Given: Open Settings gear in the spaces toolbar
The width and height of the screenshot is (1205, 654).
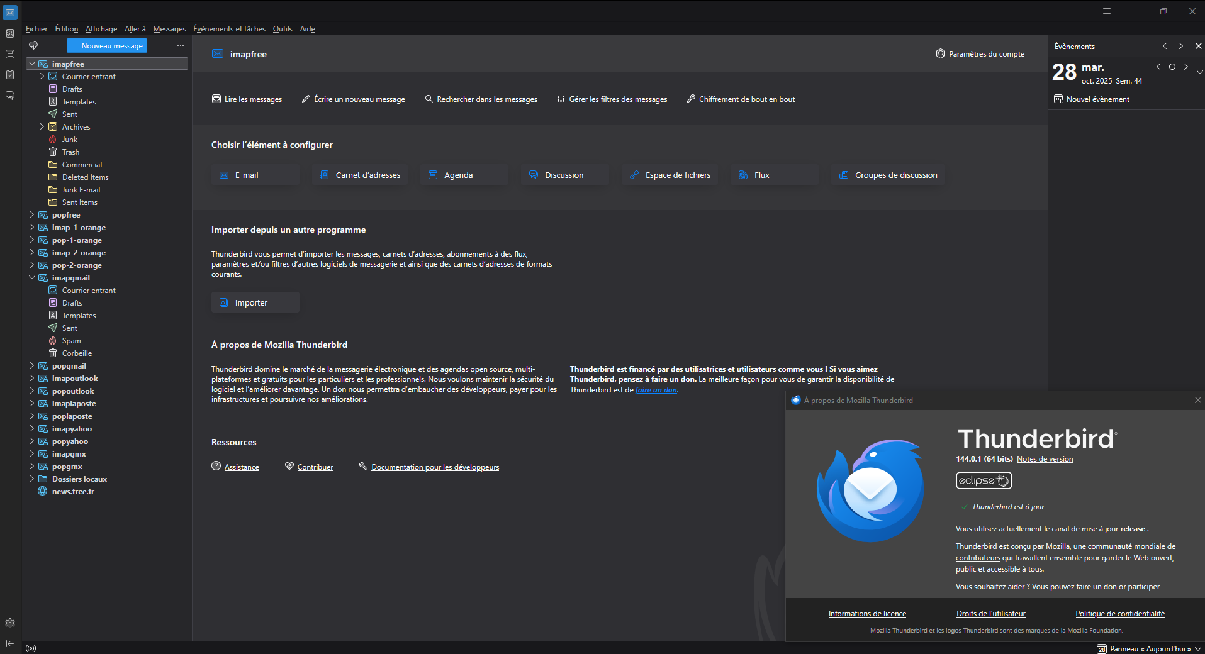Looking at the screenshot, I should [x=10, y=623].
